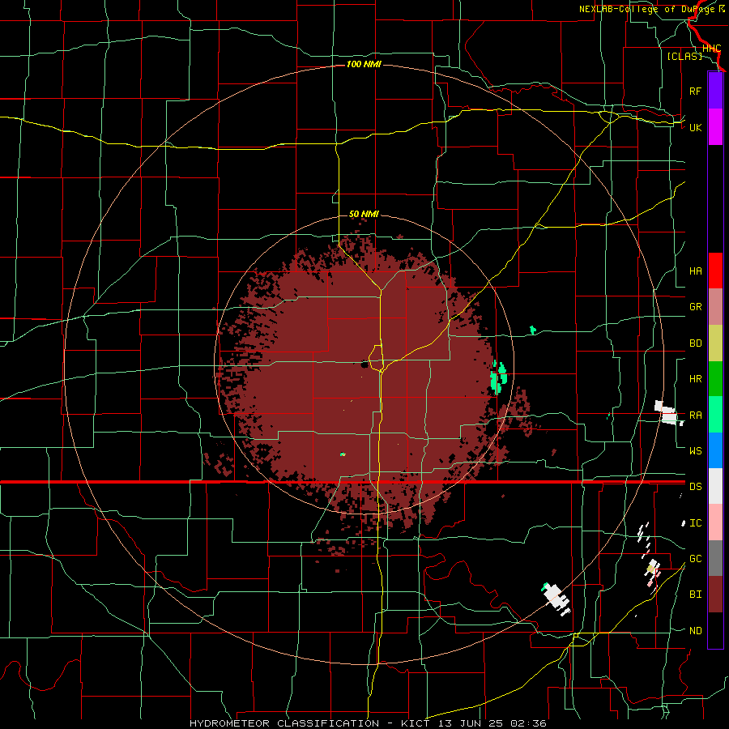The width and height of the screenshot is (729, 729).
Task: Click the small green echo southwest of radar center
Action: 343,454
